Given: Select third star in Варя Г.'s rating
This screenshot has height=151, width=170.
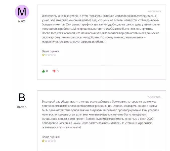Looking at the screenshot, I should pos(49,141).
